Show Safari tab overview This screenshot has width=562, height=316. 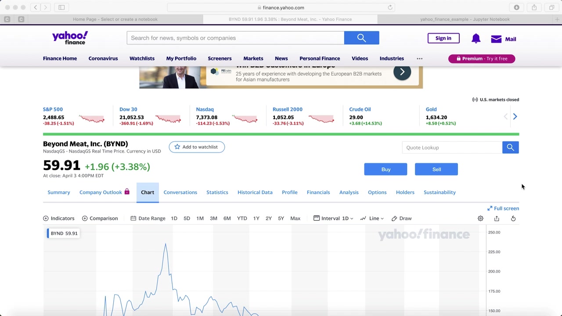point(552,7)
